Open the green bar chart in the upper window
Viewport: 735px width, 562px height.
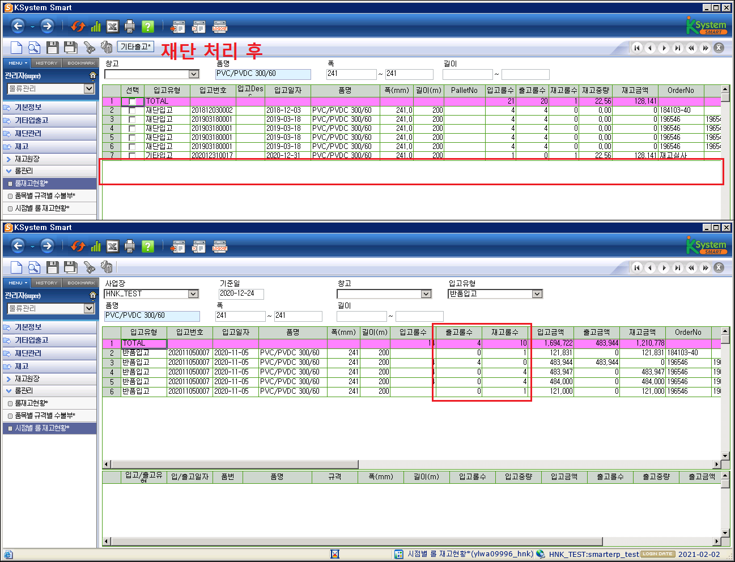pyautogui.click(x=96, y=27)
